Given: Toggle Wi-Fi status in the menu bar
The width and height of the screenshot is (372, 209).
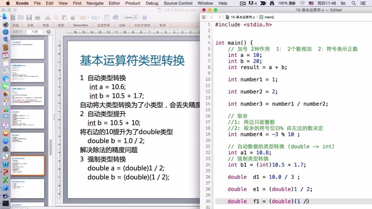Looking at the screenshot, I should [302, 3].
